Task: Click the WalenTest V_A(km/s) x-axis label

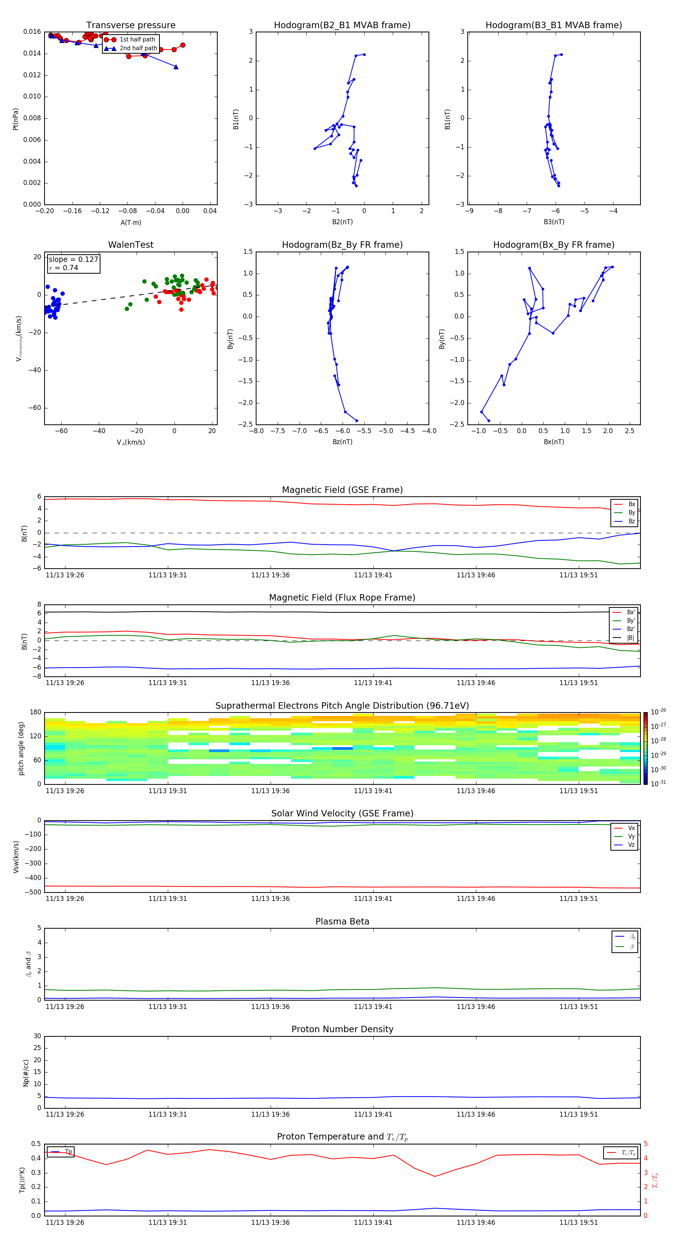Action: (131, 442)
